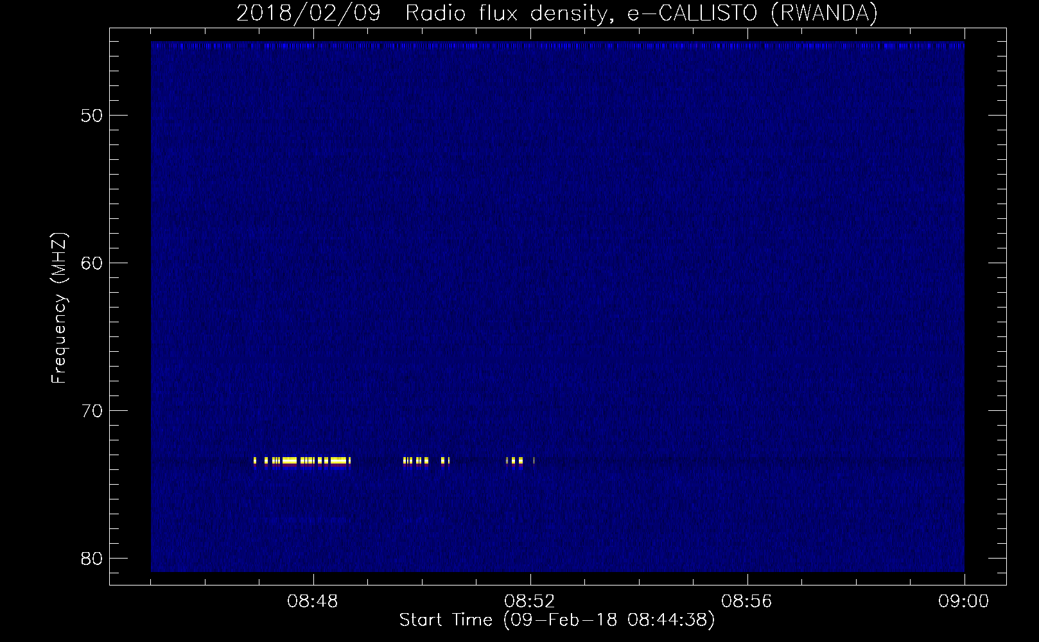The height and width of the screenshot is (642, 1039).
Task: Click the frequency tick label '60'
Action: click(x=92, y=263)
